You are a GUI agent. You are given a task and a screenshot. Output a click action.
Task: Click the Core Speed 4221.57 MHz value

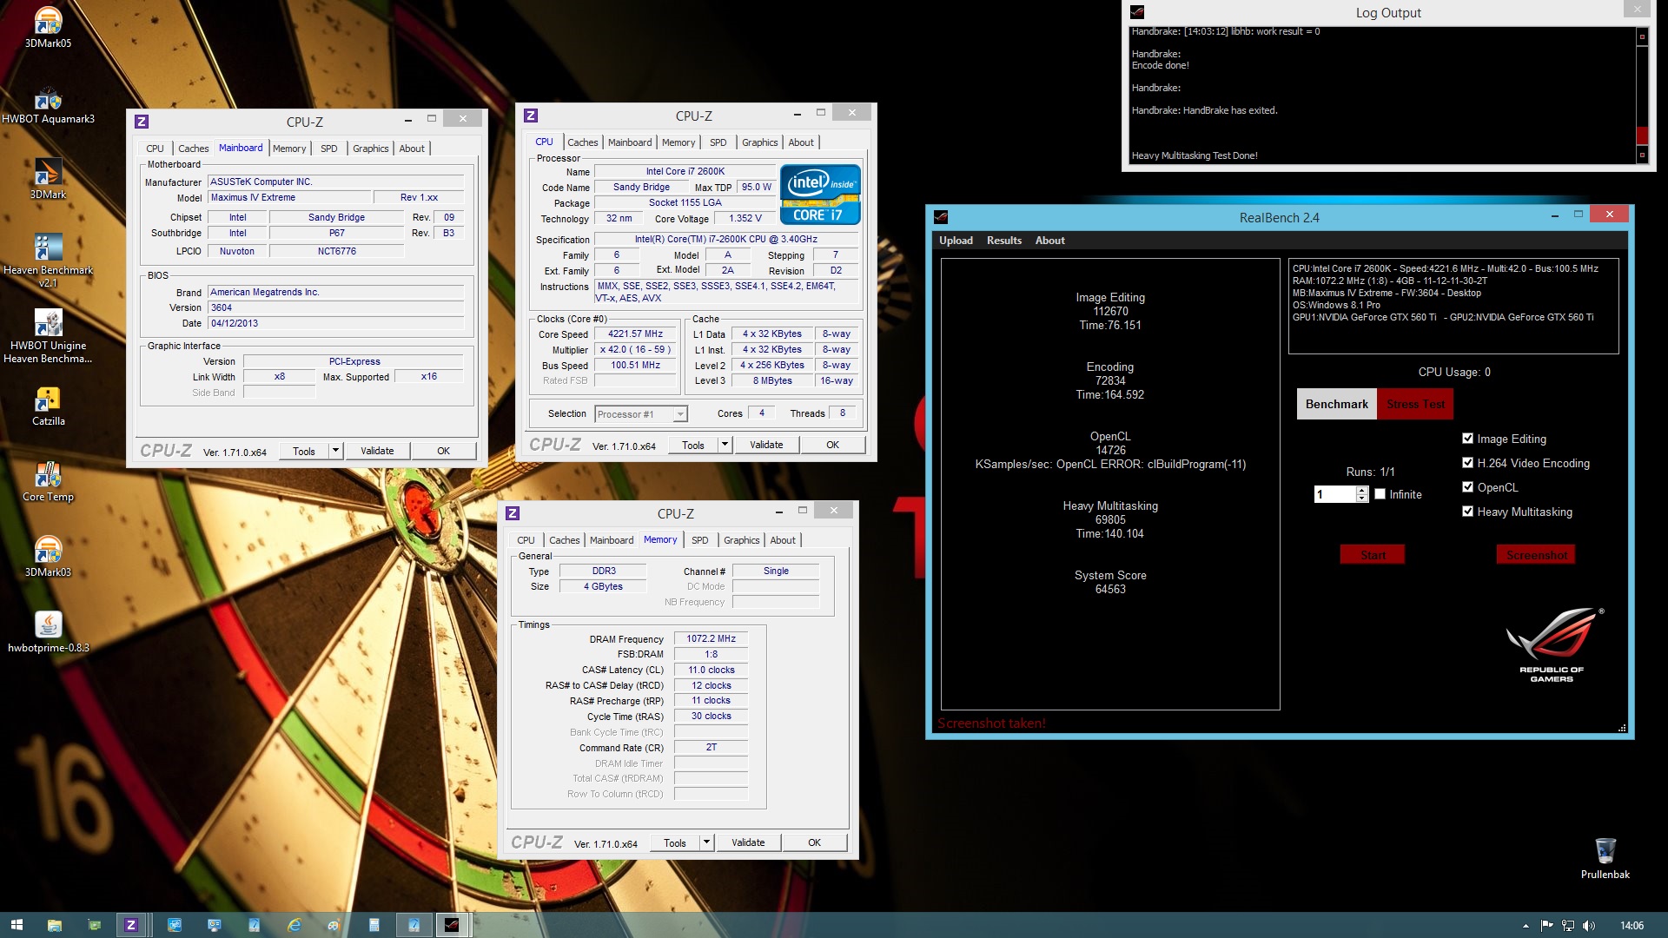tap(635, 334)
